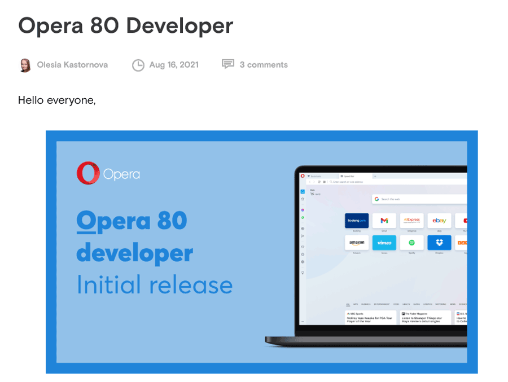Open a new tab with the plus button
This screenshot has height=382, width=508.
375,176
